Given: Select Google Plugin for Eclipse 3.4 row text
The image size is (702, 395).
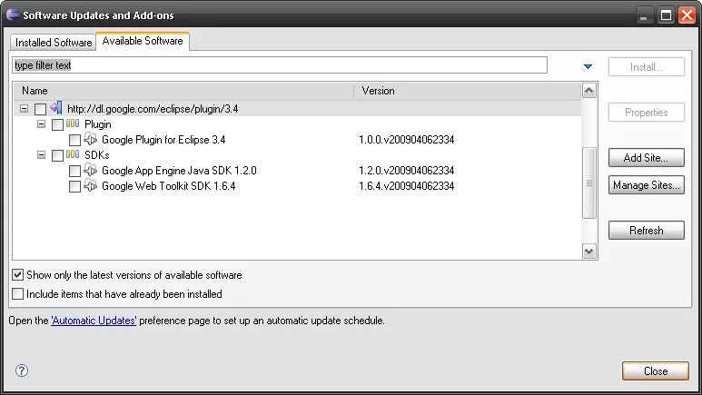Looking at the screenshot, I should (163, 139).
